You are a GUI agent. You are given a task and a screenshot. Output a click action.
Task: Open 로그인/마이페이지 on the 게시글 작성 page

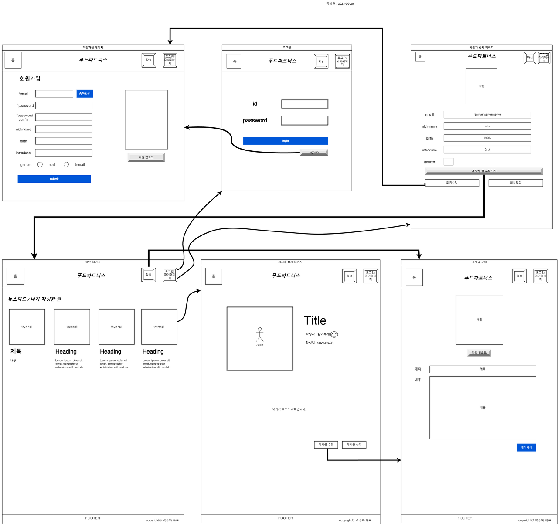[x=541, y=276]
